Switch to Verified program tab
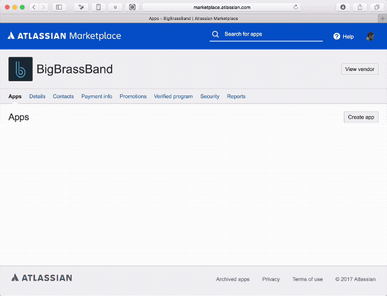This screenshot has height=296, width=387. pyautogui.click(x=174, y=97)
